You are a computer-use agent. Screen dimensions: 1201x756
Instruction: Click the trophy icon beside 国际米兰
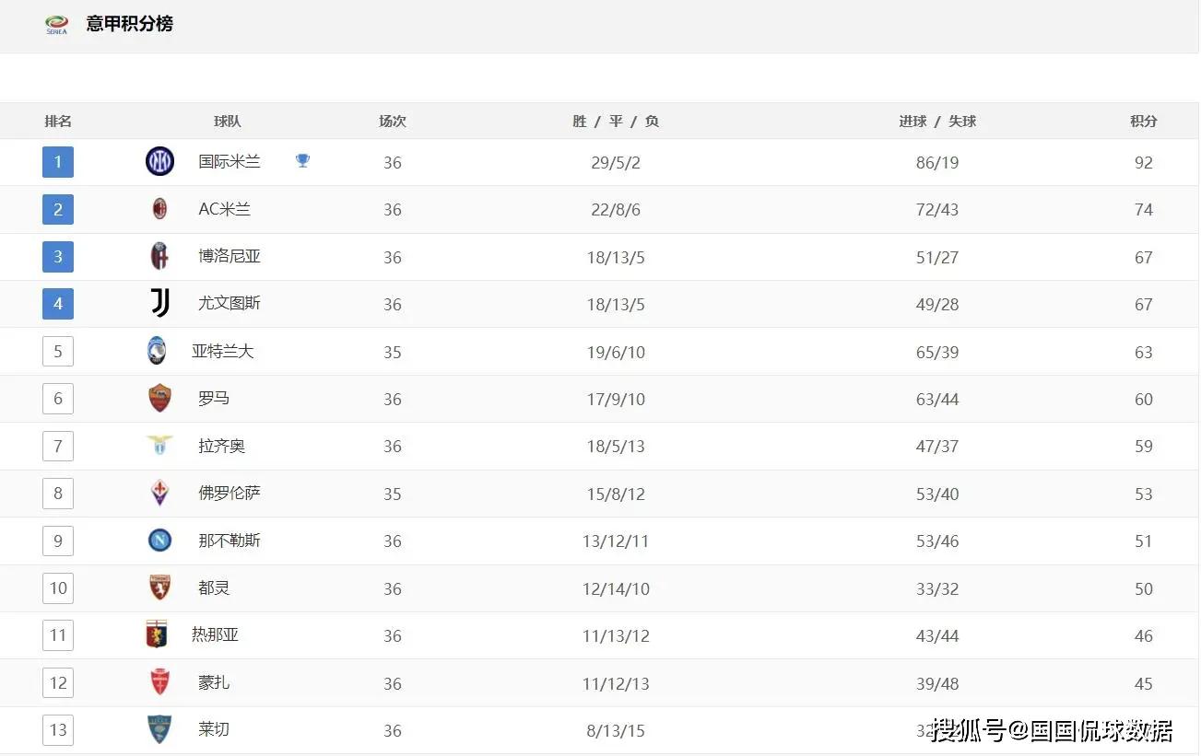(302, 161)
